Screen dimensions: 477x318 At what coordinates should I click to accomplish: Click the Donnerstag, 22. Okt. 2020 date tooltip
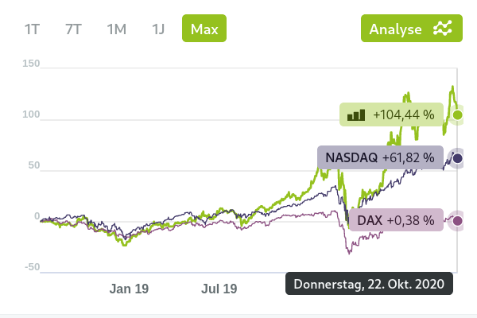(369, 285)
